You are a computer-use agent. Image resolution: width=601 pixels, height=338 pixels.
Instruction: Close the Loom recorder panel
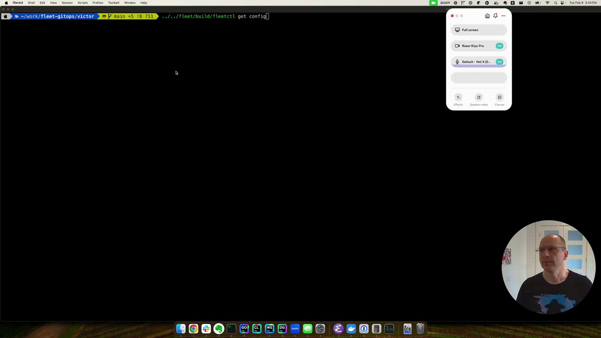(452, 16)
